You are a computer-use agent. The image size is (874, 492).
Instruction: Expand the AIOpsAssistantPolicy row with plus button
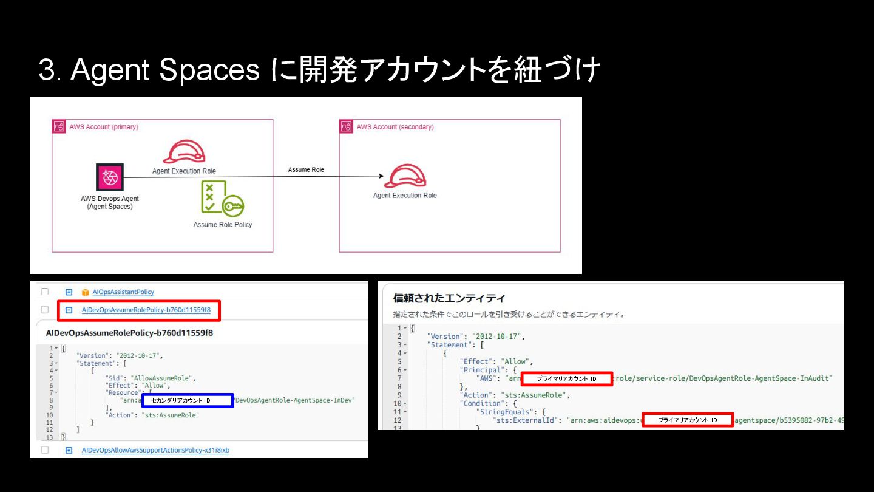pos(69,292)
